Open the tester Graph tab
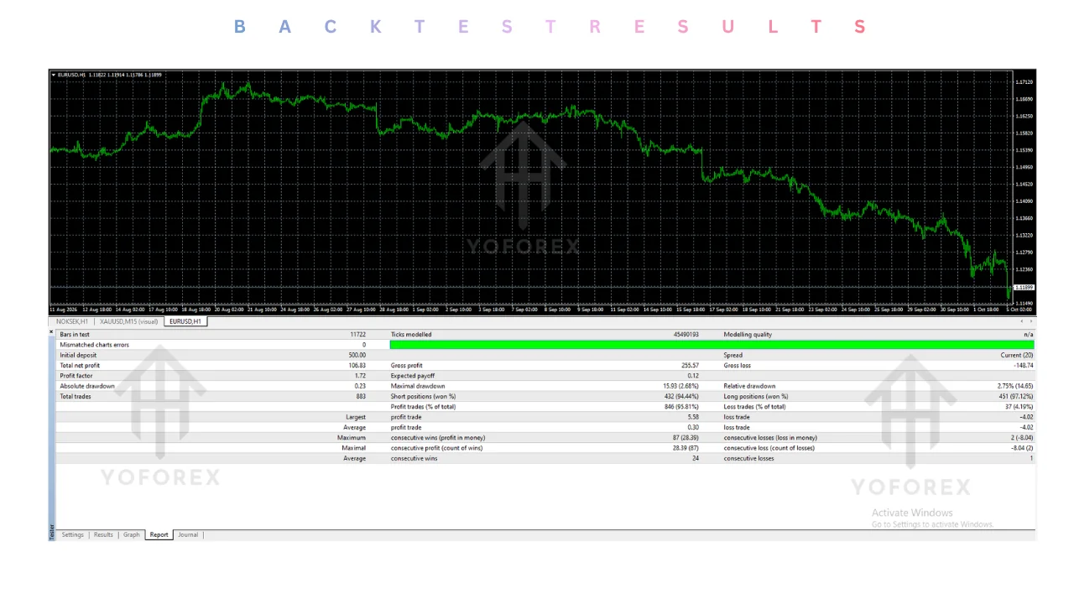This screenshot has height=604, width=1074. (x=132, y=534)
